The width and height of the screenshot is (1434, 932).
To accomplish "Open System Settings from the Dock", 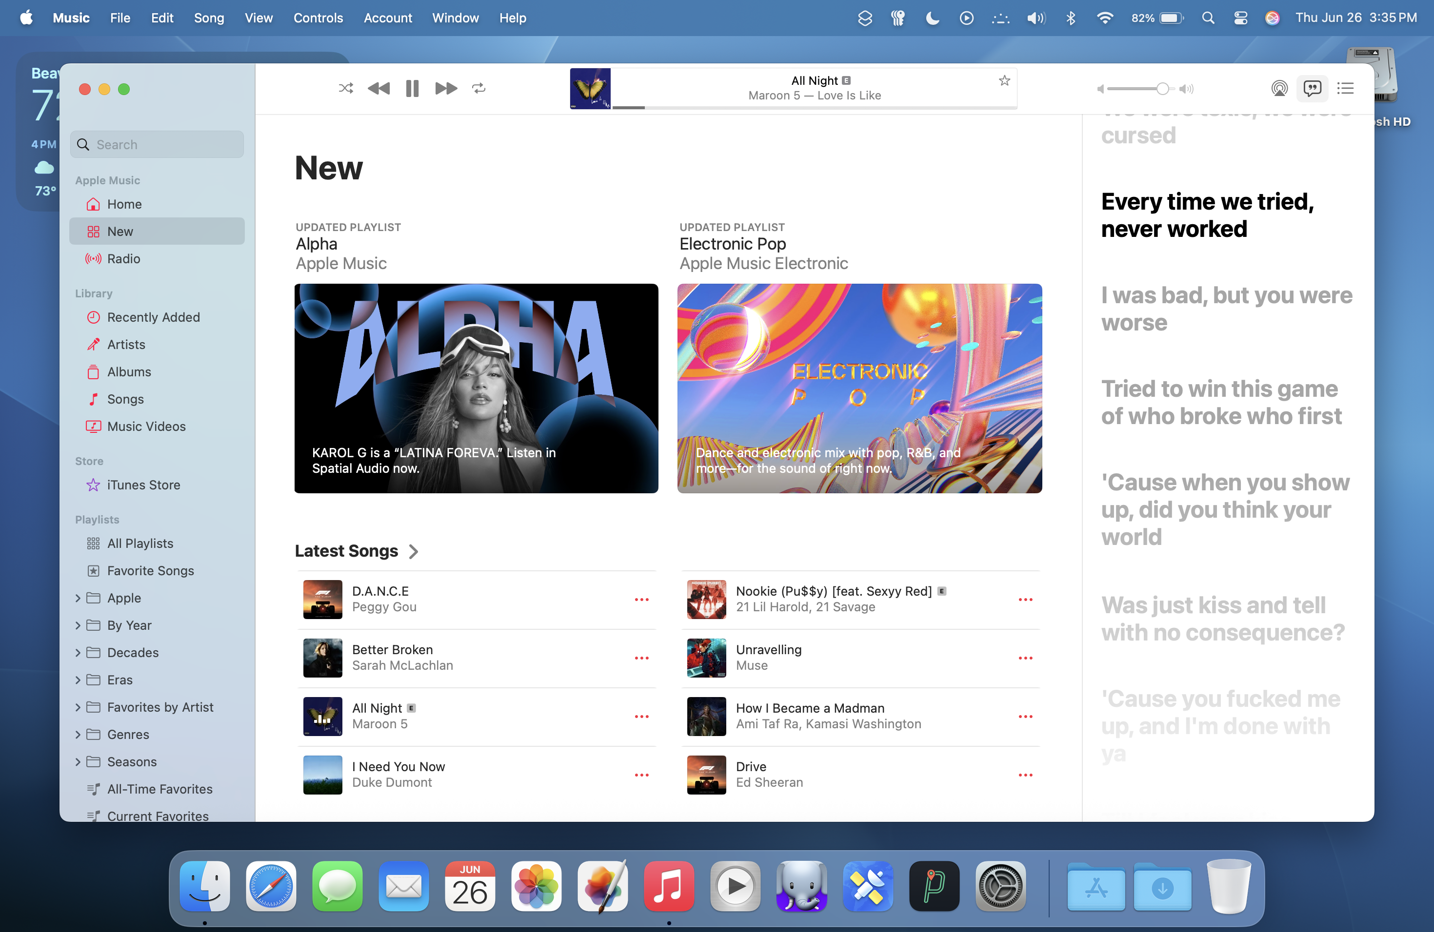I will [x=1000, y=886].
